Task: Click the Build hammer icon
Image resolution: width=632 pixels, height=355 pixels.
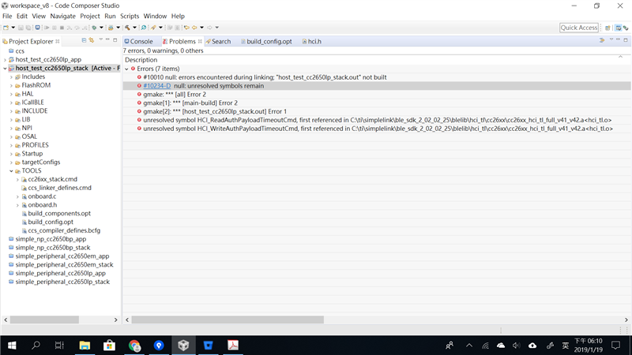Action: tap(127, 28)
